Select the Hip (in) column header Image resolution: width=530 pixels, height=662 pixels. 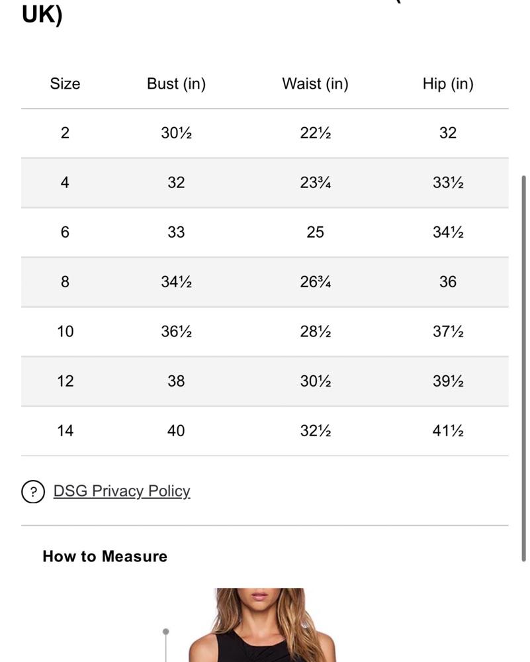pyautogui.click(x=448, y=83)
